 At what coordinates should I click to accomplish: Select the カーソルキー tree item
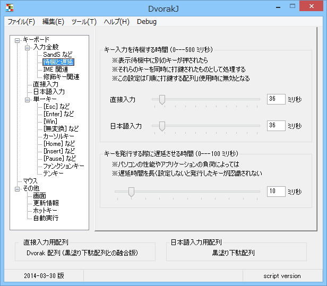click(58, 136)
